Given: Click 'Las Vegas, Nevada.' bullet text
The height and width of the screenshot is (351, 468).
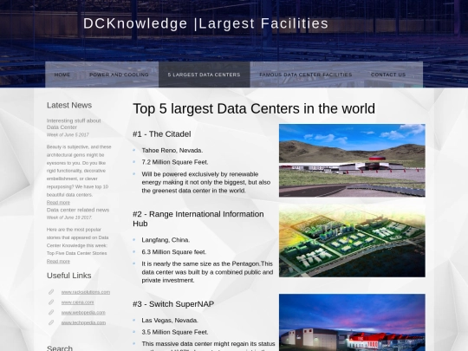Looking at the screenshot, I should [170, 321].
